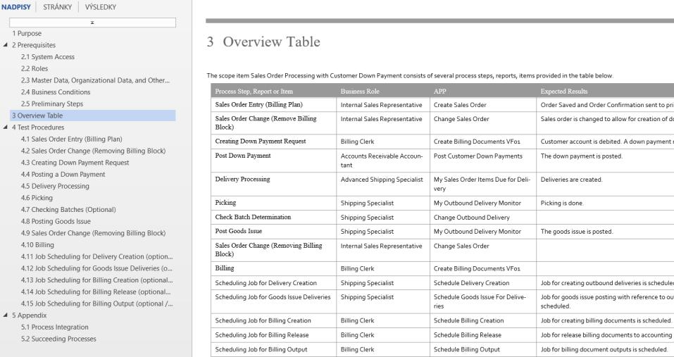Go to 4.10 Billing heading

(37, 244)
